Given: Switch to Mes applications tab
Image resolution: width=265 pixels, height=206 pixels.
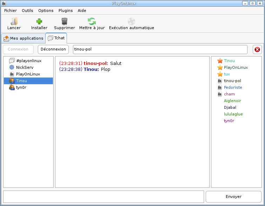Looking at the screenshot, I should [23, 38].
